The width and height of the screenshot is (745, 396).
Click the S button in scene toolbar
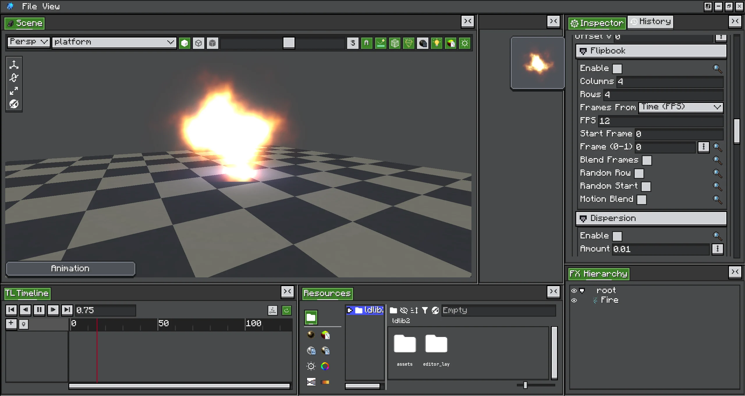353,43
